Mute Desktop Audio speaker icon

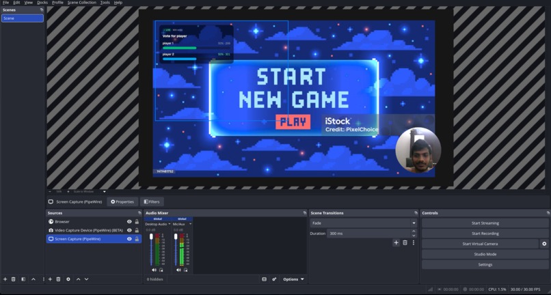pyautogui.click(x=154, y=270)
